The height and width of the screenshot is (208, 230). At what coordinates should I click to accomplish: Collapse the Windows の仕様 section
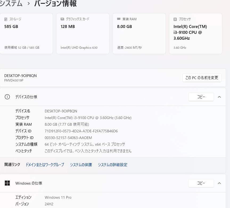point(219,183)
